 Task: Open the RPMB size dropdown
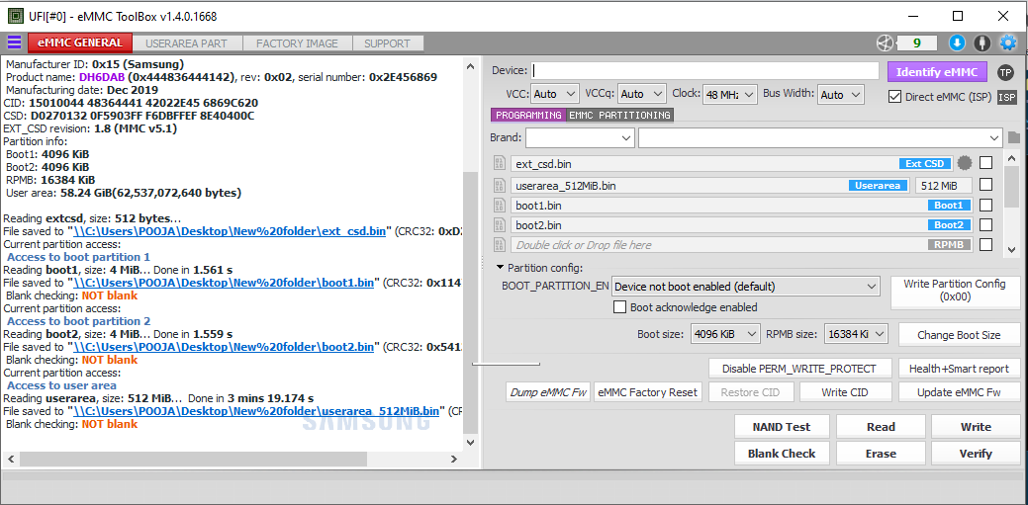tap(856, 334)
